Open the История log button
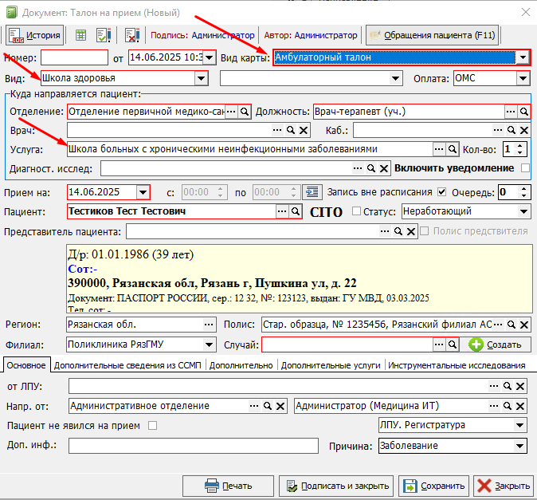Image resolution: width=537 pixels, height=500 pixels. tap(34, 35)
